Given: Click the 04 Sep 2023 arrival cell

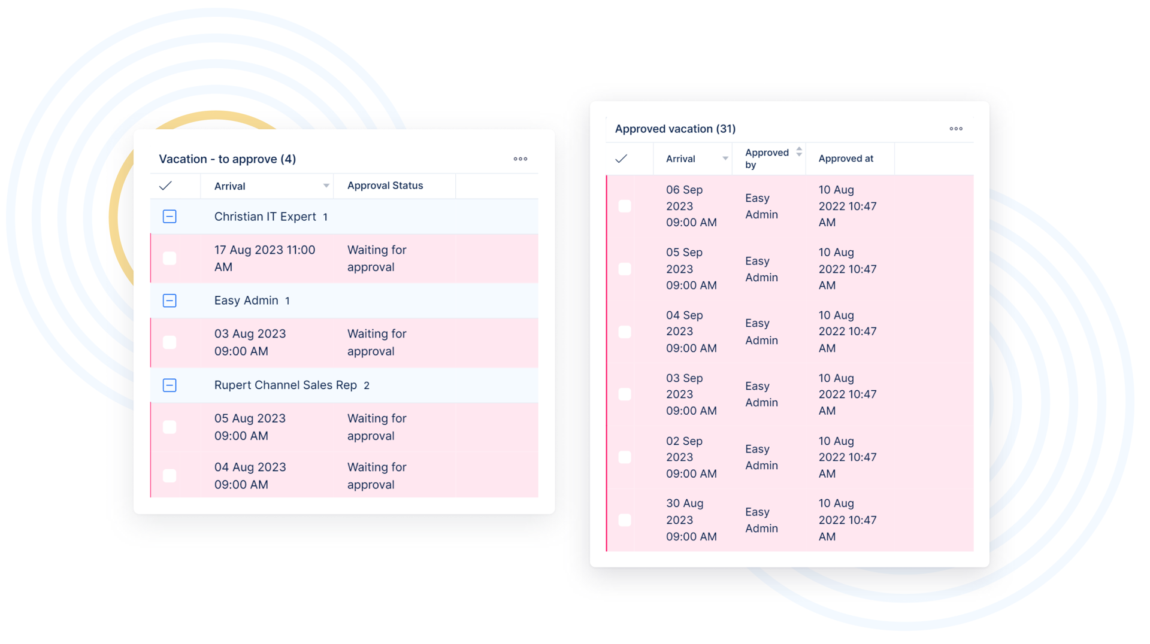Looking at the screenshot, I should 691,332.
